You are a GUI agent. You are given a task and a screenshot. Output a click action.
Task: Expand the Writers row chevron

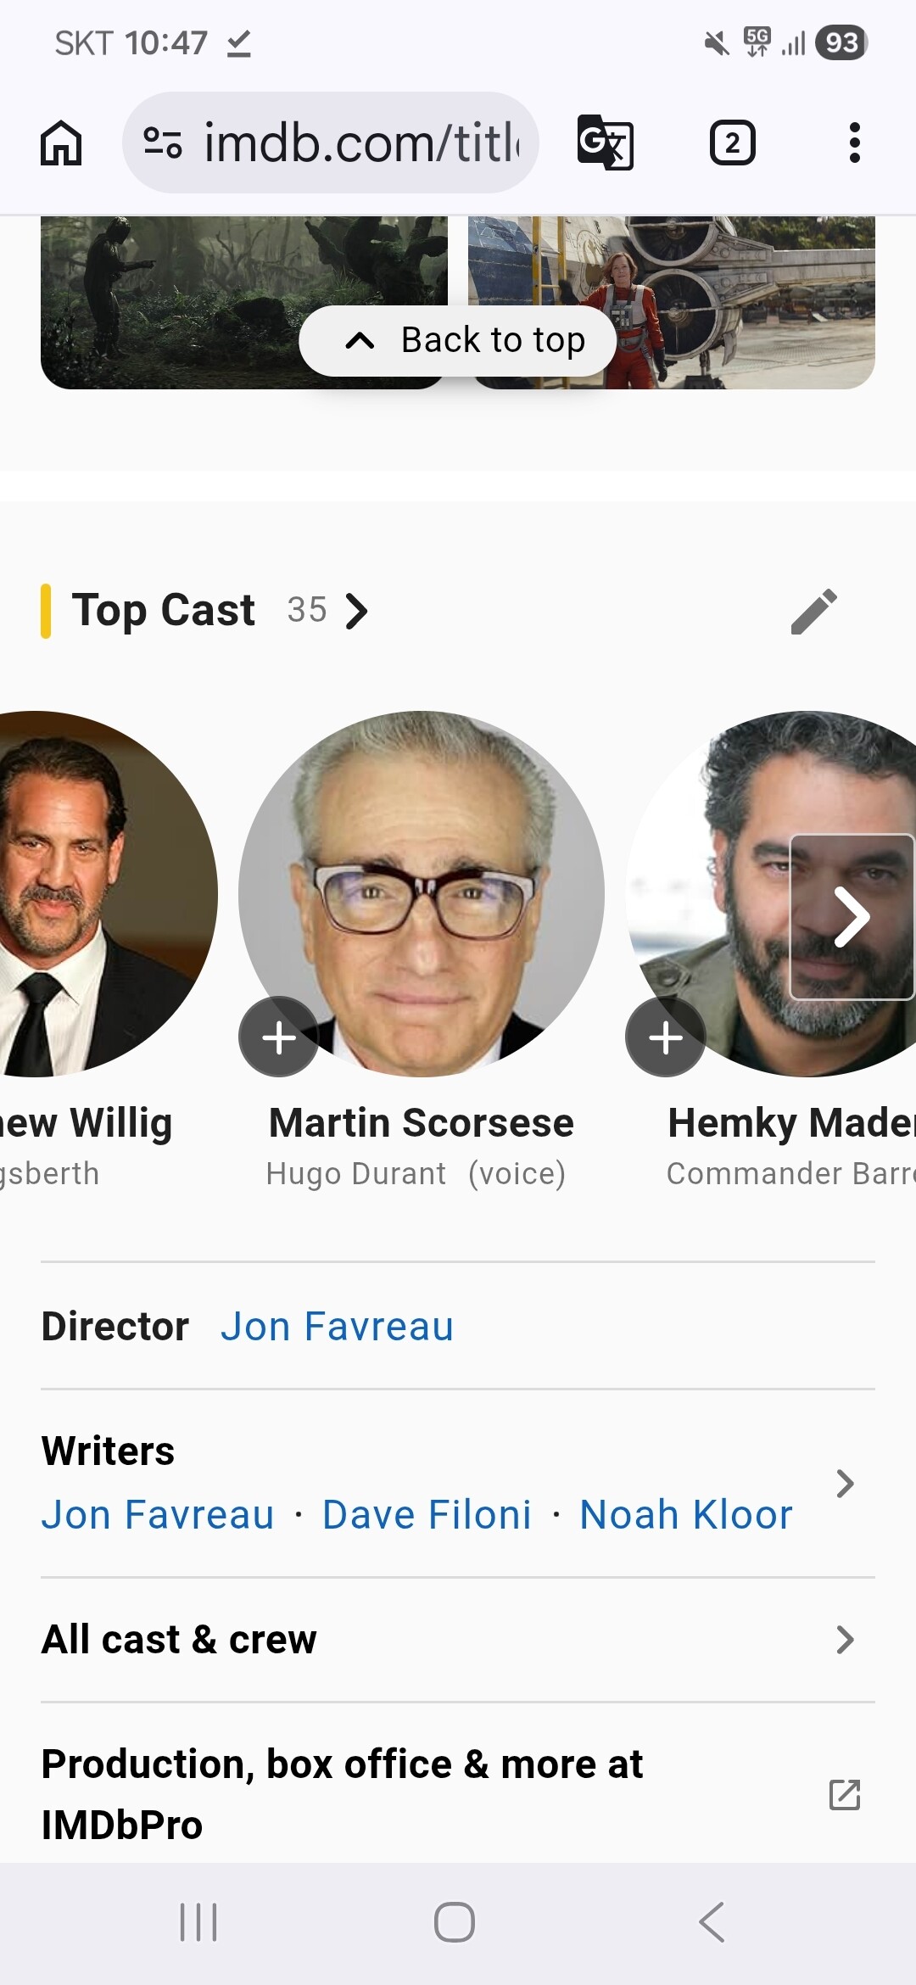click(x=845, y=1484)
